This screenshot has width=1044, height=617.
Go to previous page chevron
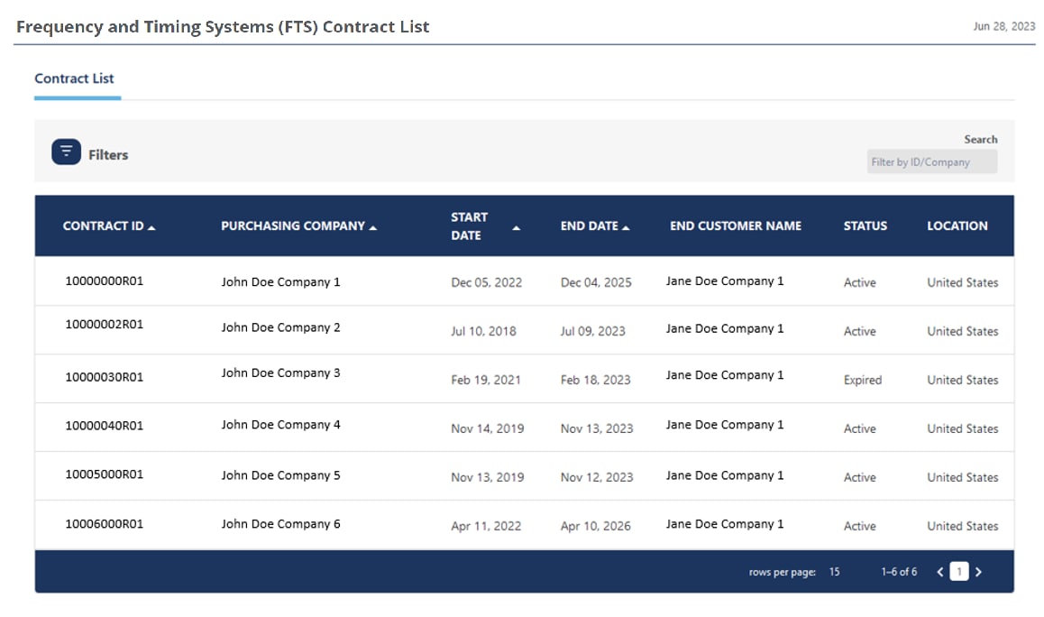[x=939, y=572]
